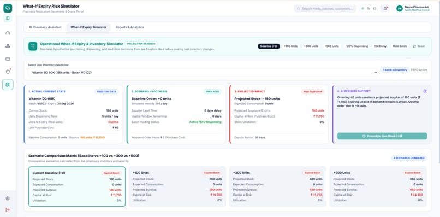Click Commit to Live Stock (+0) button

click(x=382, y=136)
